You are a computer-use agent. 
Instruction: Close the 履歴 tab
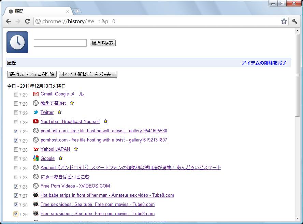68,12
